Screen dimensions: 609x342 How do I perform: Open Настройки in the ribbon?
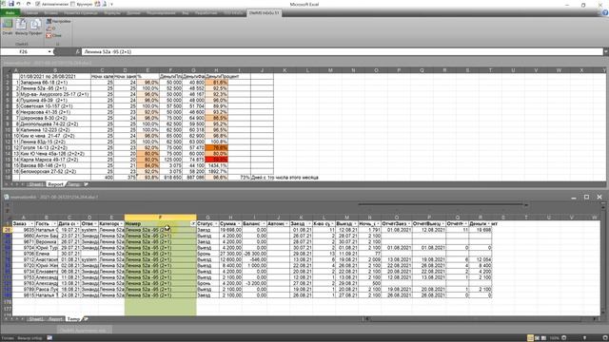point(58,21)
